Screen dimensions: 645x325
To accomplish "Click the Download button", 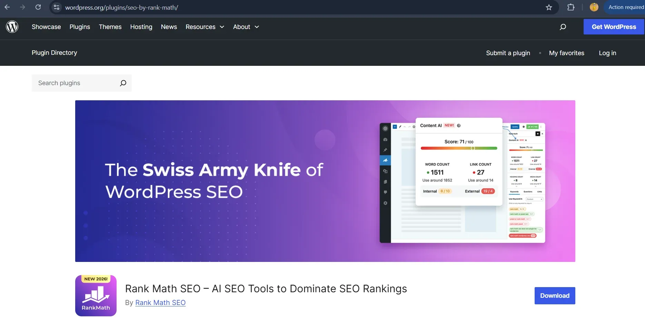I will click(x=555, y=296).
